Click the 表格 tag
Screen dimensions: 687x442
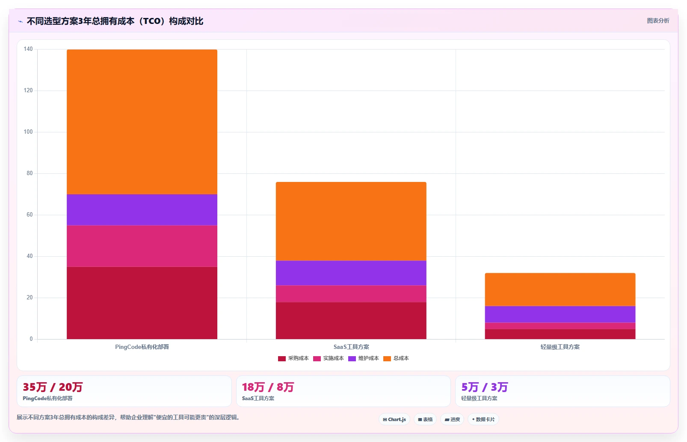(x=425, y=419)
